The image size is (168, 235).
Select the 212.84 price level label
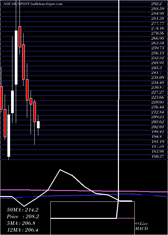(x=158, y=112)
